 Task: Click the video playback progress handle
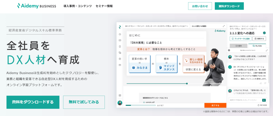pyautogui.click(x=187, y=84)
